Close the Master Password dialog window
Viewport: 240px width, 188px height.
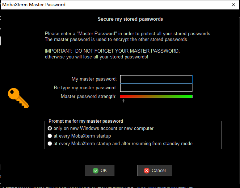(233, 5)
